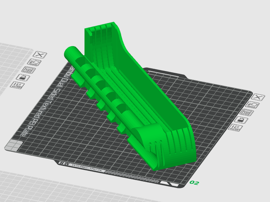Toggle lock icon on the left neighboring plate
The image size is (270, 202).
(23, 78)
